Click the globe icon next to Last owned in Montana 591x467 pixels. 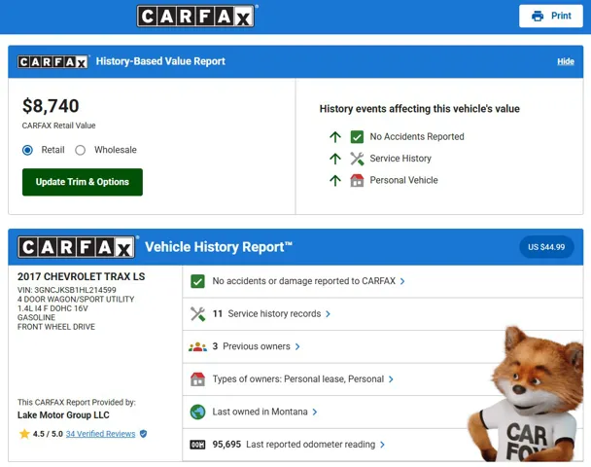198,412
